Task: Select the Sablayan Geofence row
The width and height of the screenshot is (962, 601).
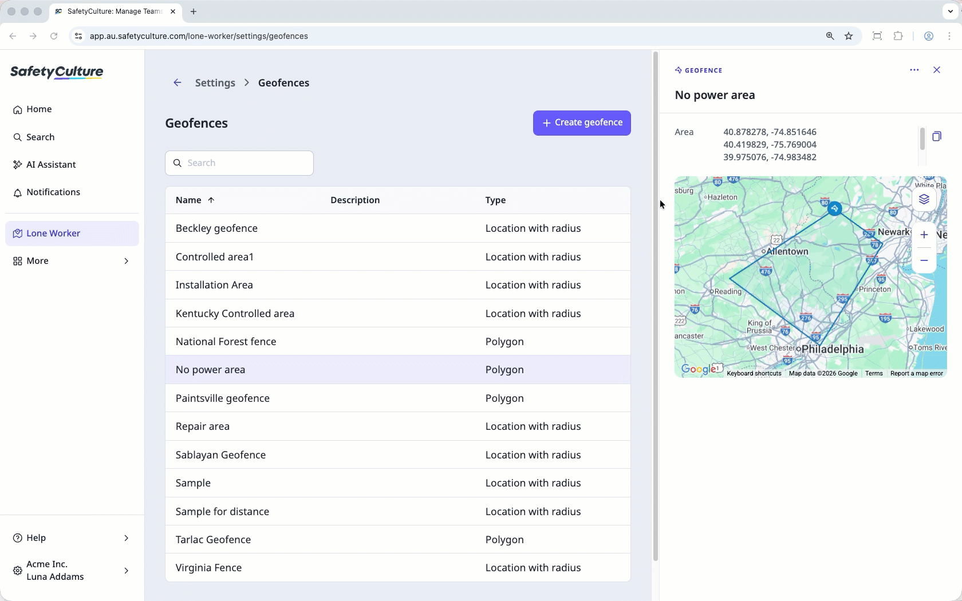Action: click(x=398, y=455)
